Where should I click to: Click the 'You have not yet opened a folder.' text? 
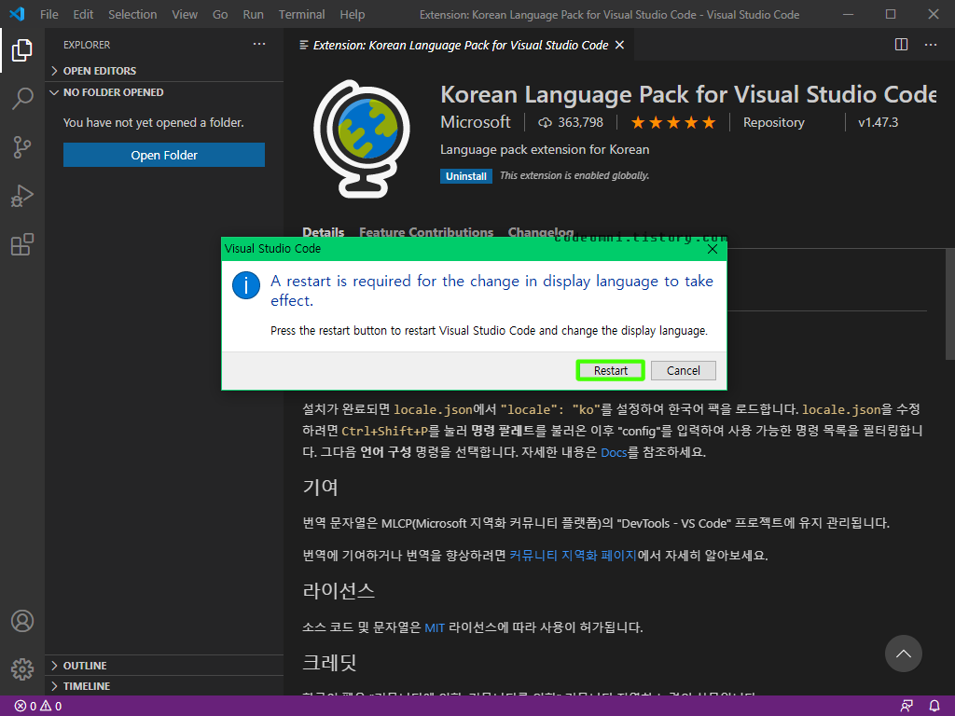154,122
